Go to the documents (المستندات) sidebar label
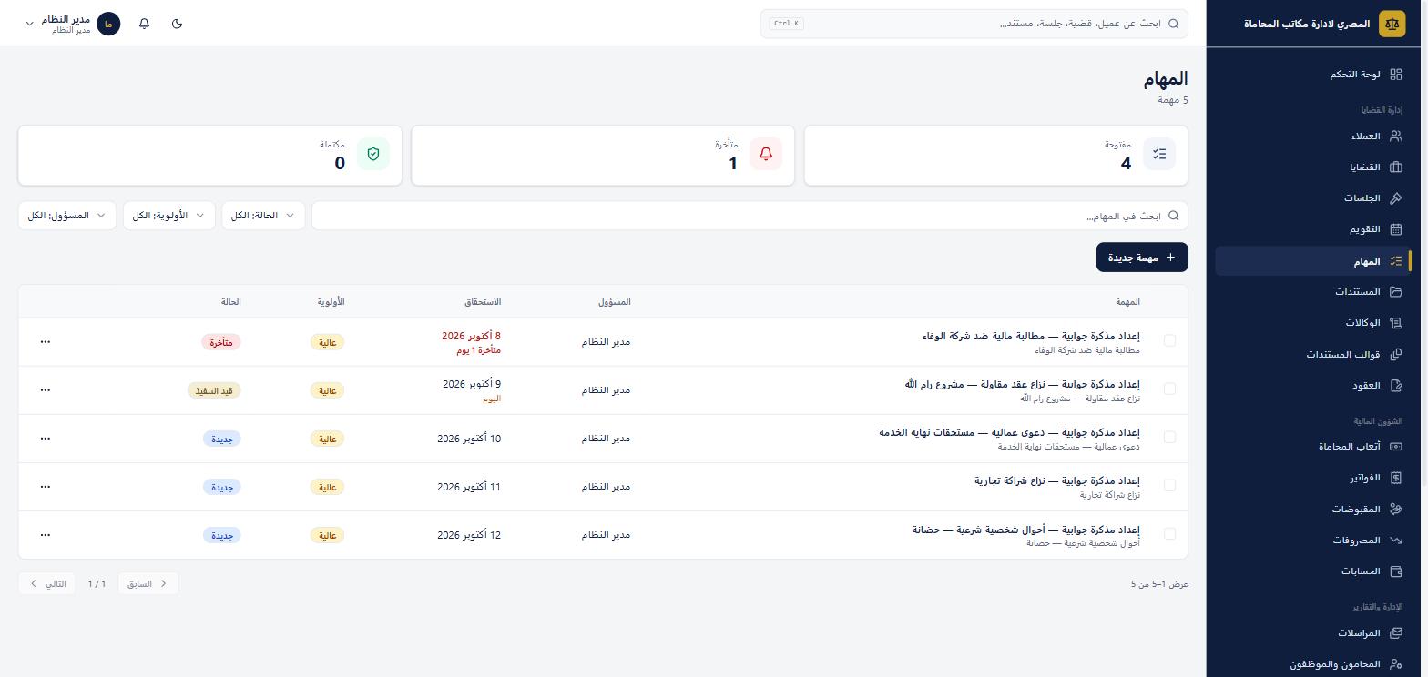1428x677 pixels. 1358,292
